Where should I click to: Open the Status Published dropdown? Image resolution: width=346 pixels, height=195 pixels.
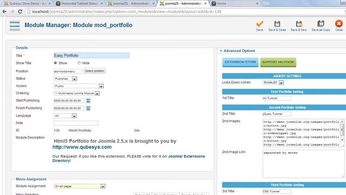pyautogui.click(x=65, y=79)
